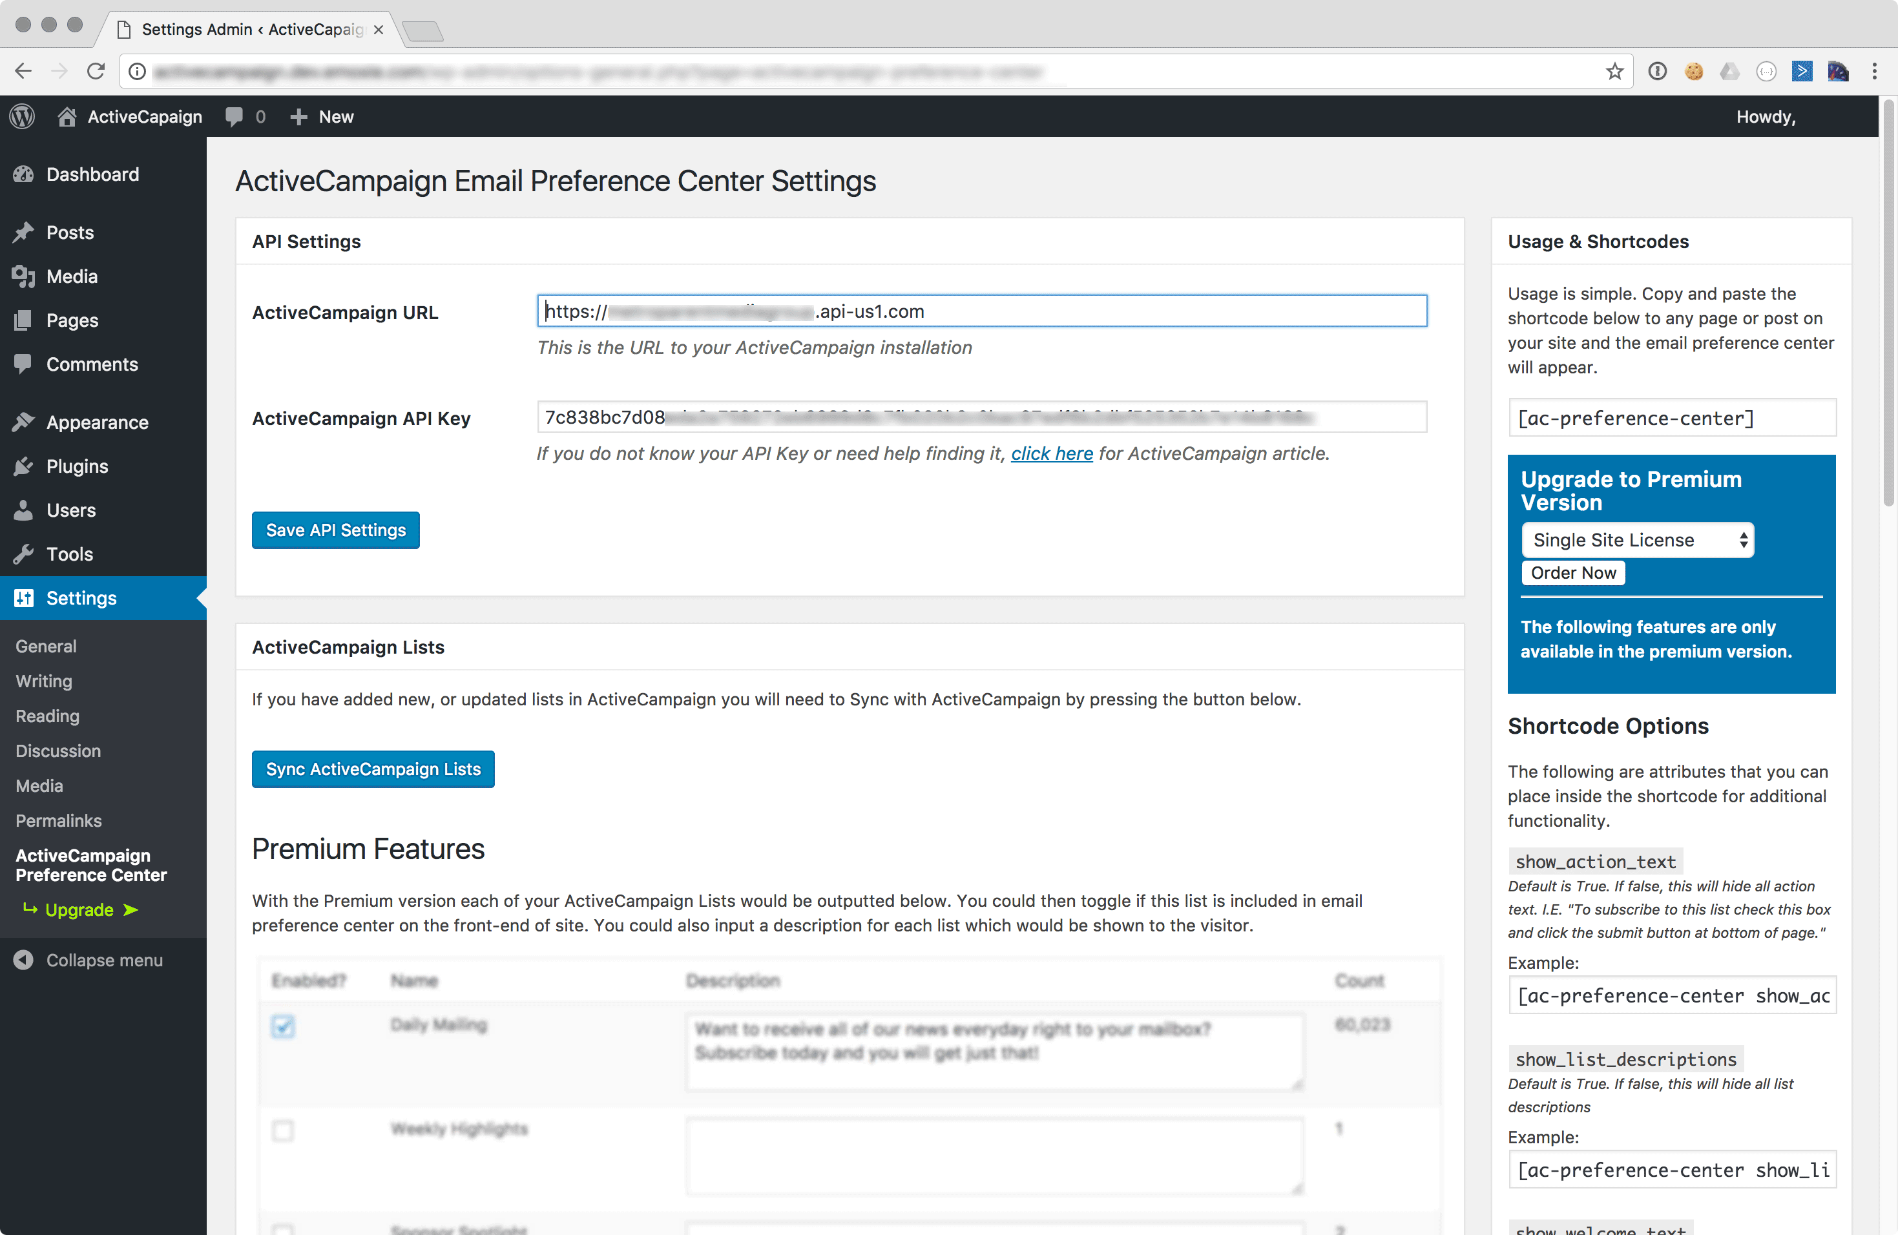This screenshot has height=1235, width=1898.
Task: Bookmark page with the star icon
Action: click(x=1614, y=72)
